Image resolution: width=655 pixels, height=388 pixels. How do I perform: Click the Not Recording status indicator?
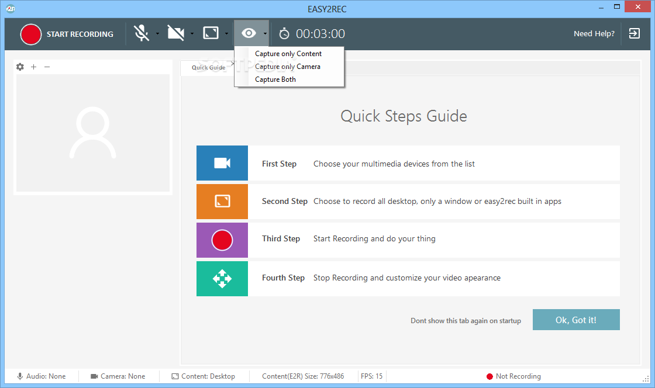click(x=513, y=376)
